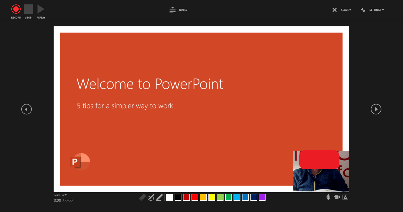
Task: Pick the bright red ink color
Action: pos(195,197)
